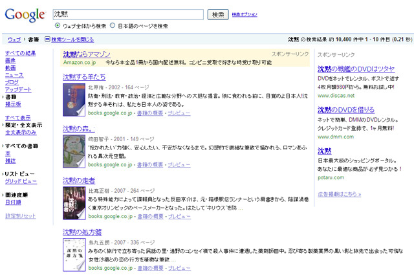Image resolution: width=414 pixels, height=275 pixels.
Task: Filter by 雑誌 in the sidebar
Action: [x=10, y=161]
